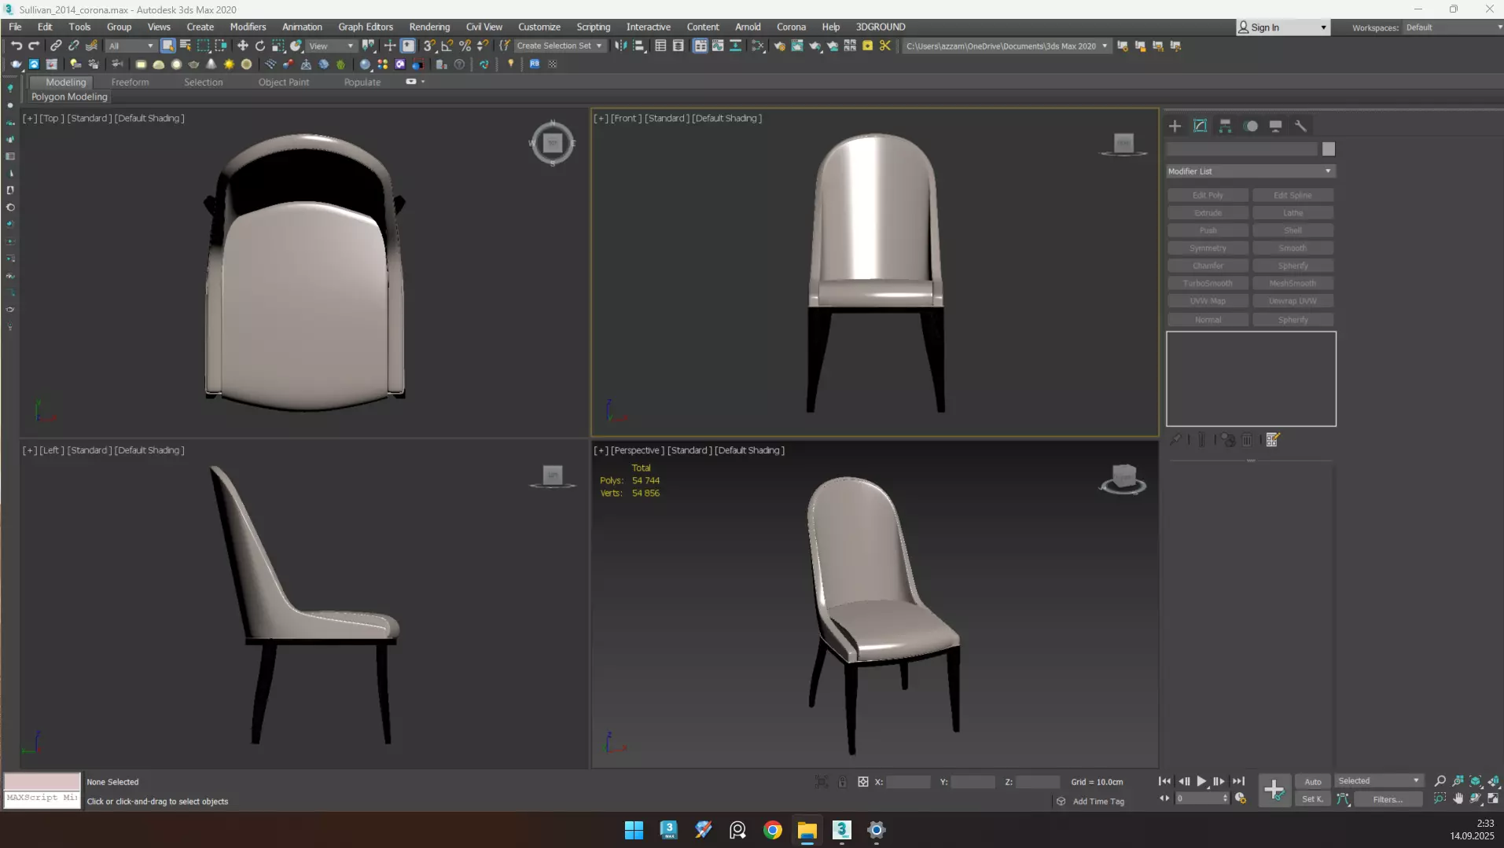Click Zoom Extents All Selected icon
The image size is (1504, 848).
pyautogui.click(x=1494, y=781)
